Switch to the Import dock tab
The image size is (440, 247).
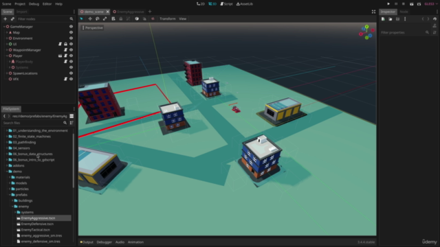21,12
